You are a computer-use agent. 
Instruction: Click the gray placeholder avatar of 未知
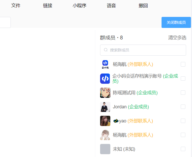(x=105, y=149)
